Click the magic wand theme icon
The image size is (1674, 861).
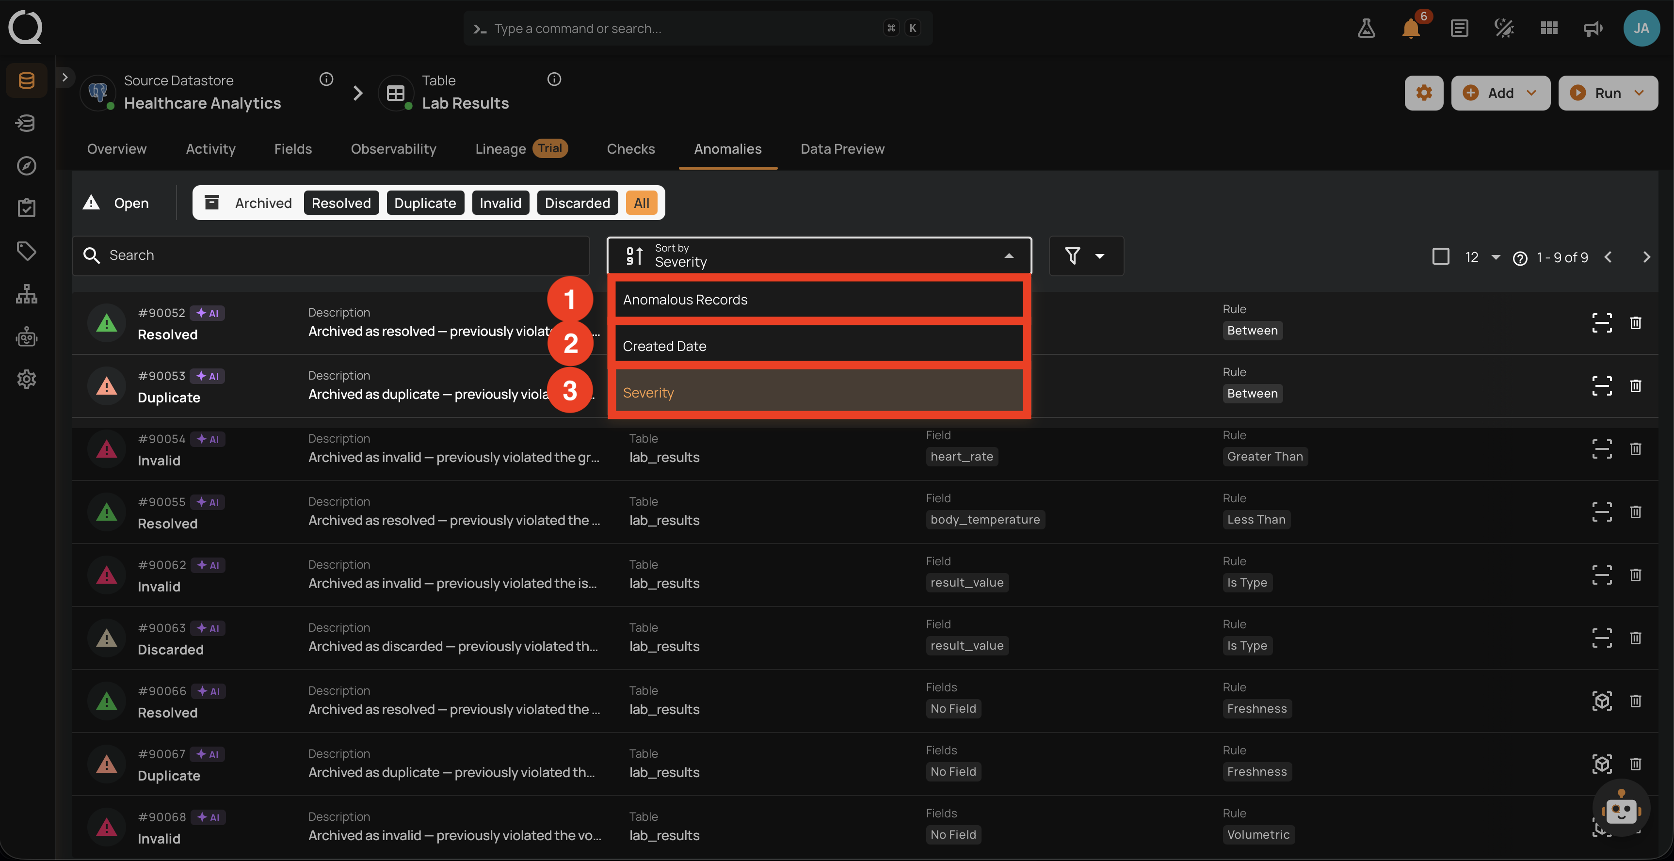1504,28
